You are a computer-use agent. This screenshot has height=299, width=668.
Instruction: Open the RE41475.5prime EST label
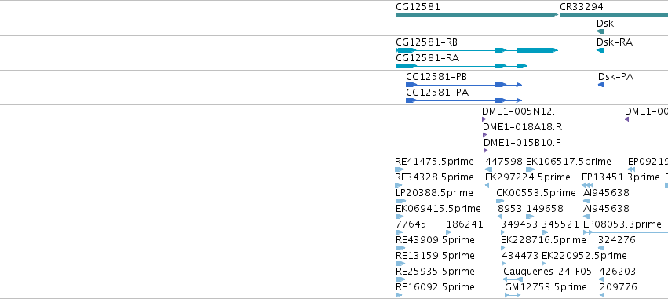point(434,162)
